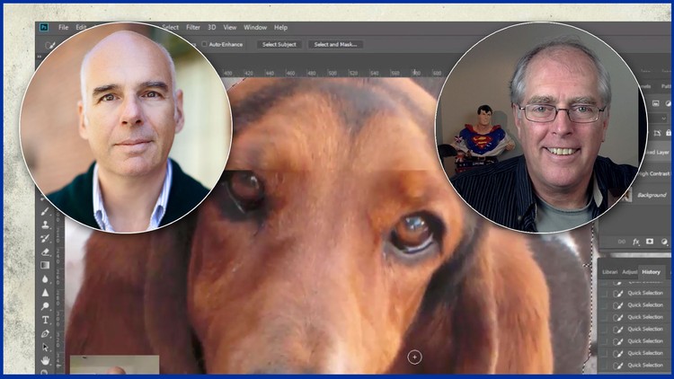The image size is (674, 379).
Task: Open the File menu
Action: [x=63, y=27]
